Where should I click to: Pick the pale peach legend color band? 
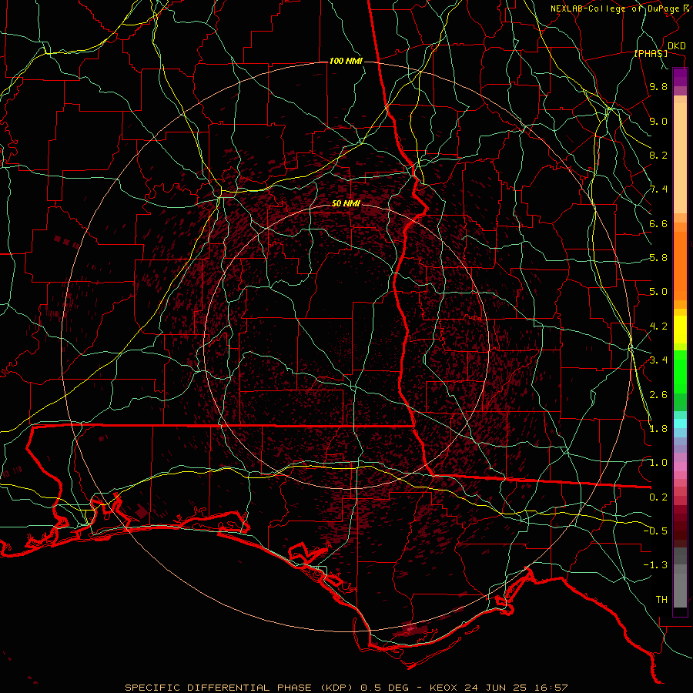(x=680, y=159)
